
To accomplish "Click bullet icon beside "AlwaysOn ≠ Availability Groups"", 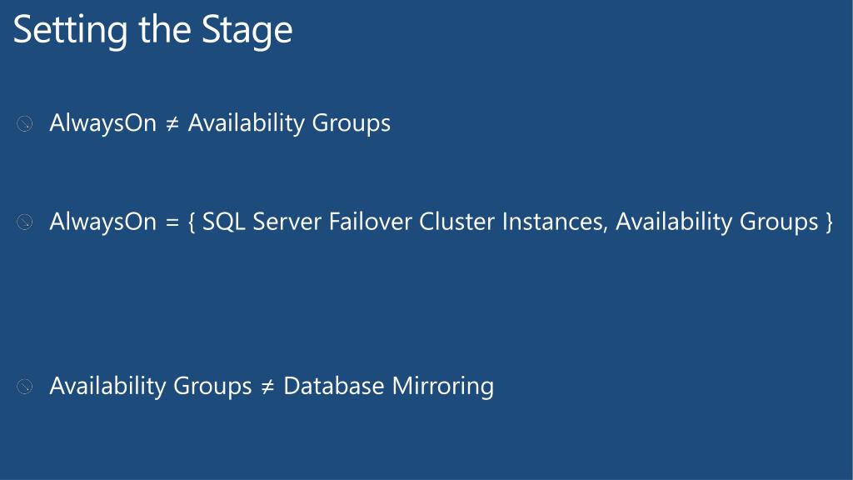I will click(24, 123).
